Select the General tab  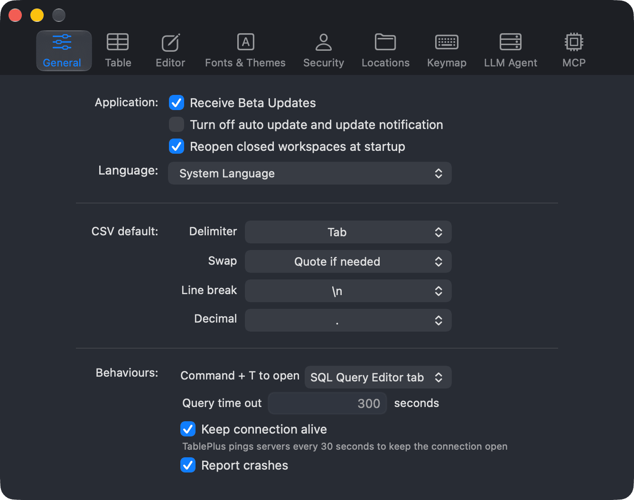pos(64,51)
